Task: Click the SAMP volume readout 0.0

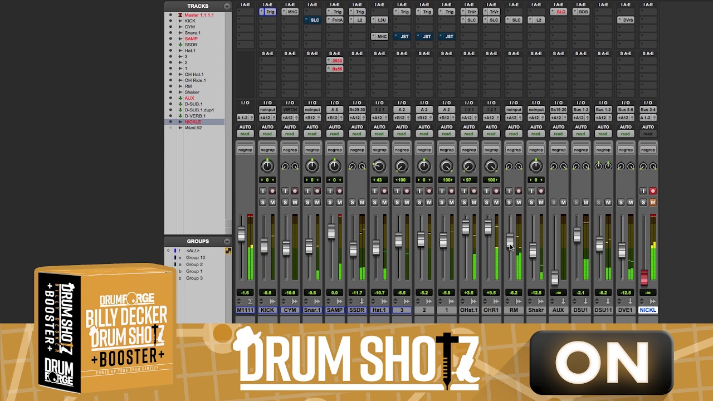Action: 335,293
